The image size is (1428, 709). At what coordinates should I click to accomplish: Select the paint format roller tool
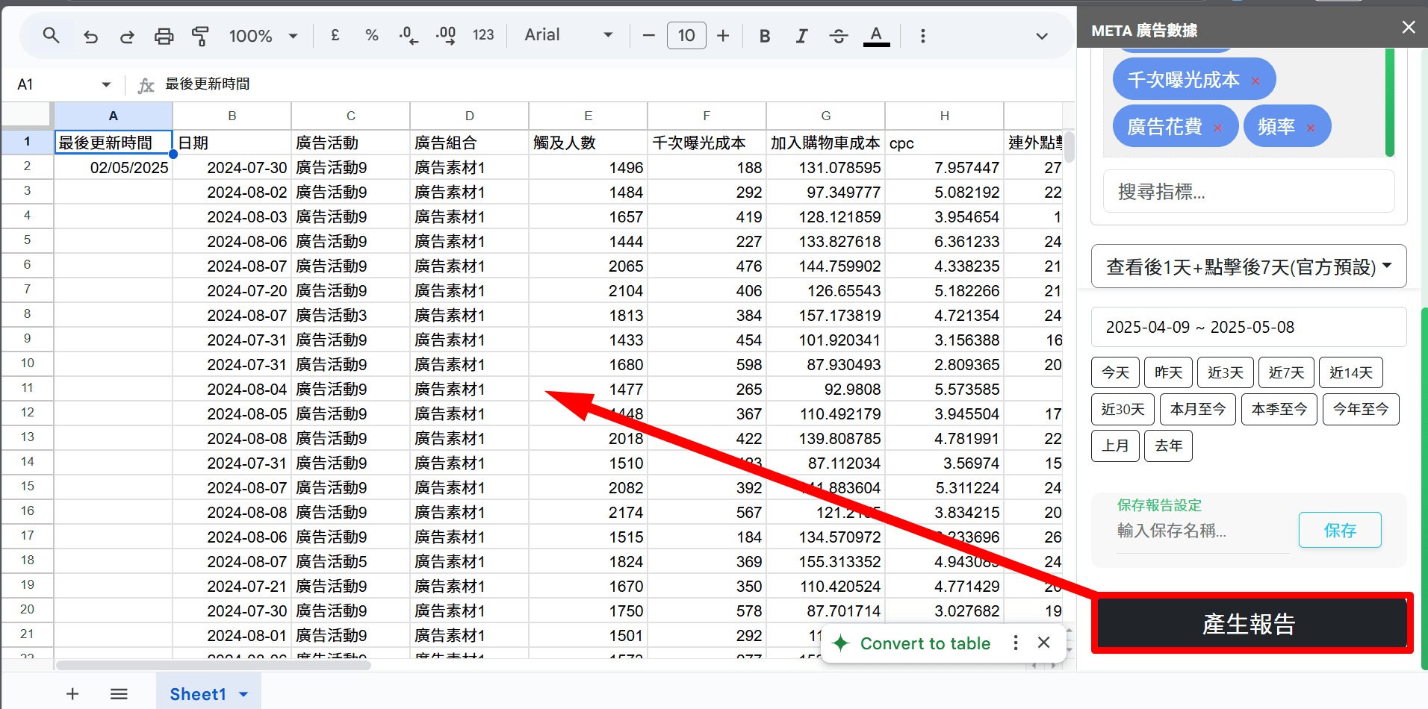200,36
